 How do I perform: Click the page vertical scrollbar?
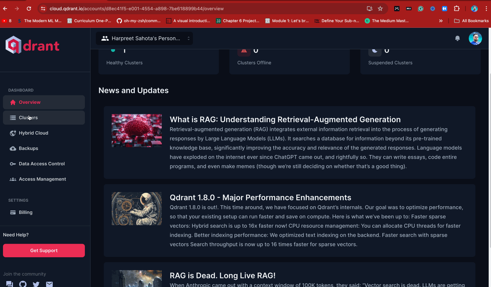(490, 160)
